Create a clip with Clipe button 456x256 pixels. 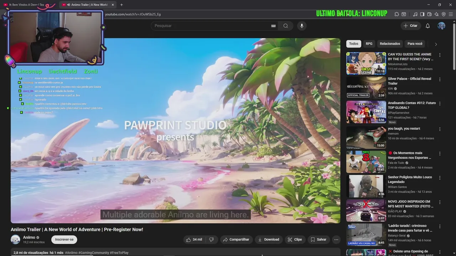tap(295, 240)
